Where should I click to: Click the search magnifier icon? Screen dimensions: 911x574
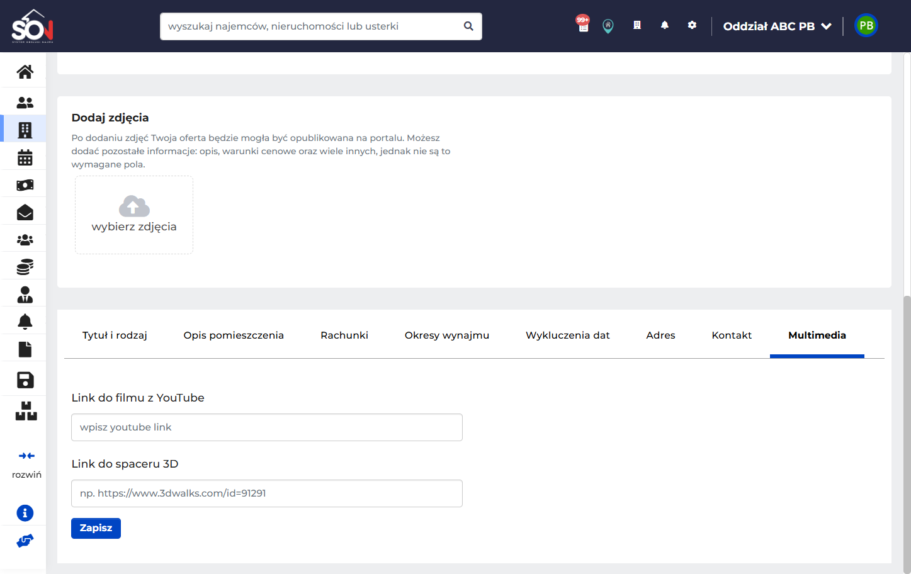[468, 26]
